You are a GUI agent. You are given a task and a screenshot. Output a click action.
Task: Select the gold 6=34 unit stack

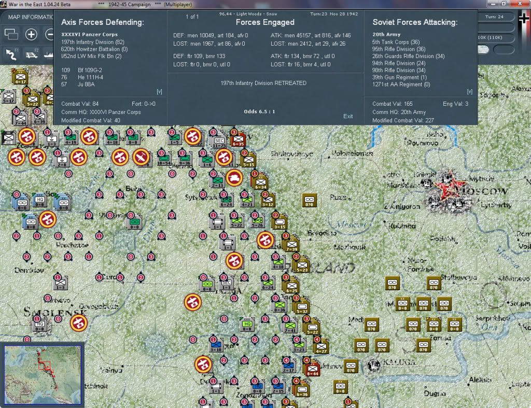[x=260, y=182]
